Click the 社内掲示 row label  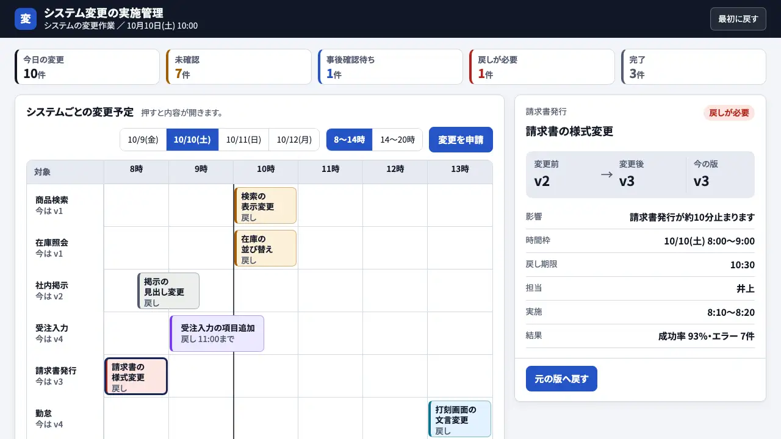(x=52, y=285)
